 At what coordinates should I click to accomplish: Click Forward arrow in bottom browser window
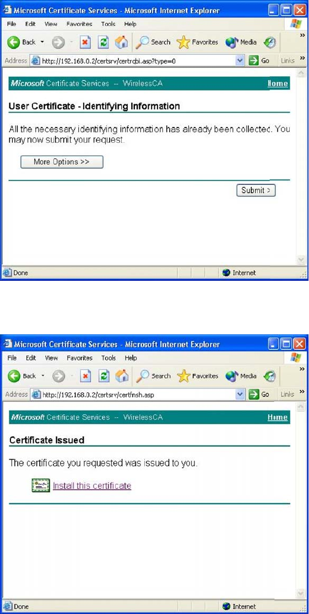pyautogui.click(x=58, y=376)
